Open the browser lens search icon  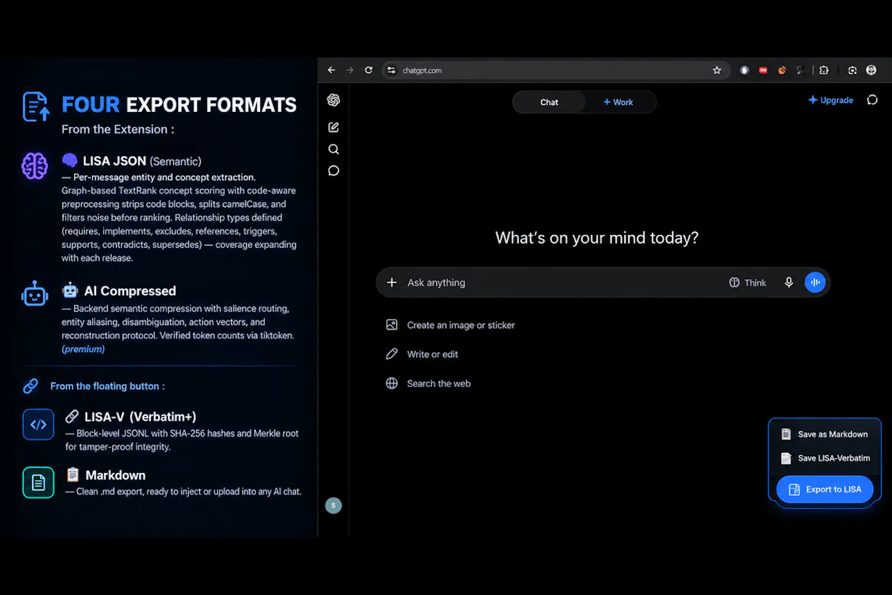(x=852, y=70)
